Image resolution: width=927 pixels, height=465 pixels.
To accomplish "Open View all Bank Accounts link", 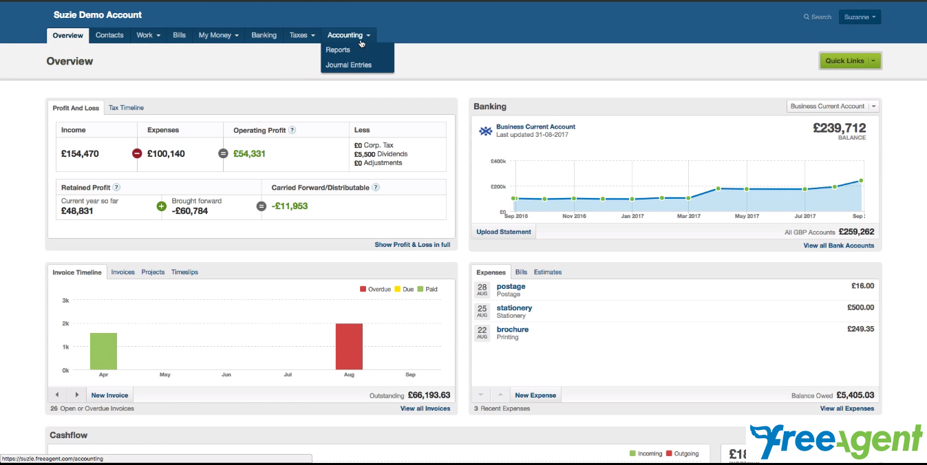I will (839, 245).
